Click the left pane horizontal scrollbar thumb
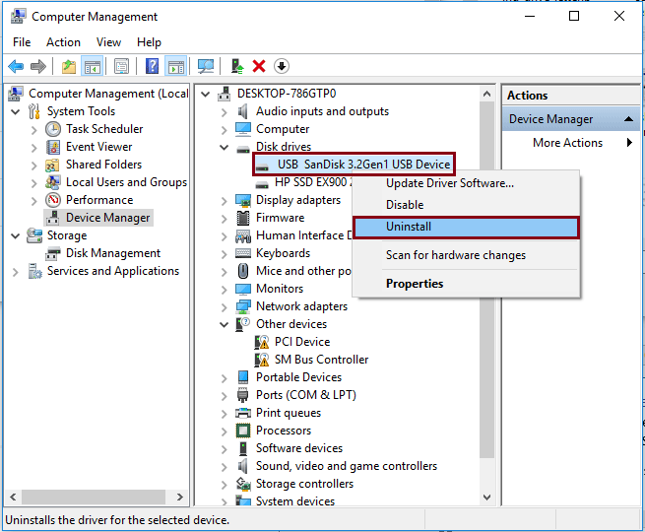The image size is (645, 532). point(94,498)
